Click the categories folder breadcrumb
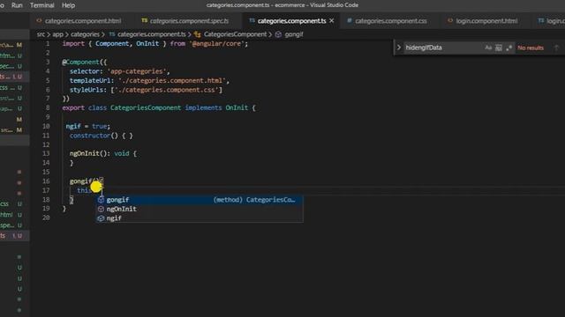Viewport: 565px width, 317px height. click(85, 34)
